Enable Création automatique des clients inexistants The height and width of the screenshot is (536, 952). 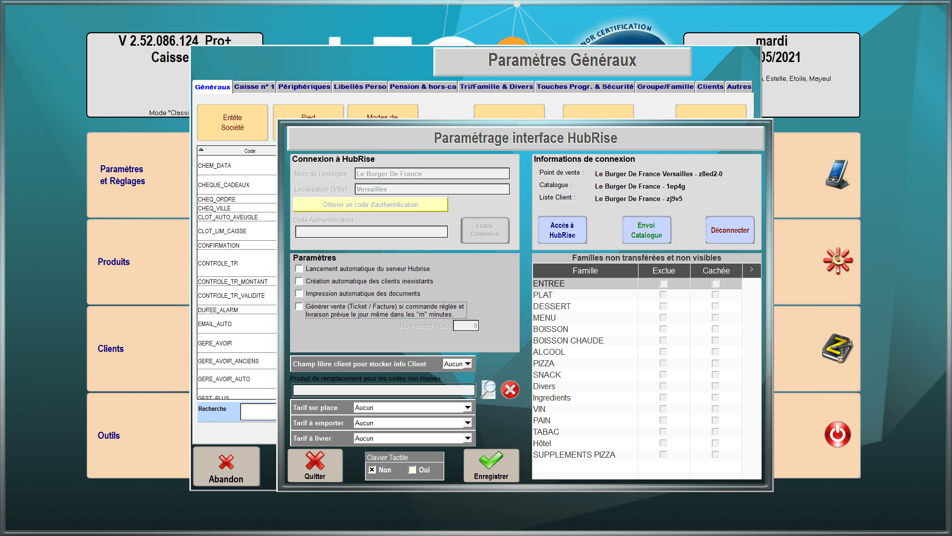[x=299, y=281]
